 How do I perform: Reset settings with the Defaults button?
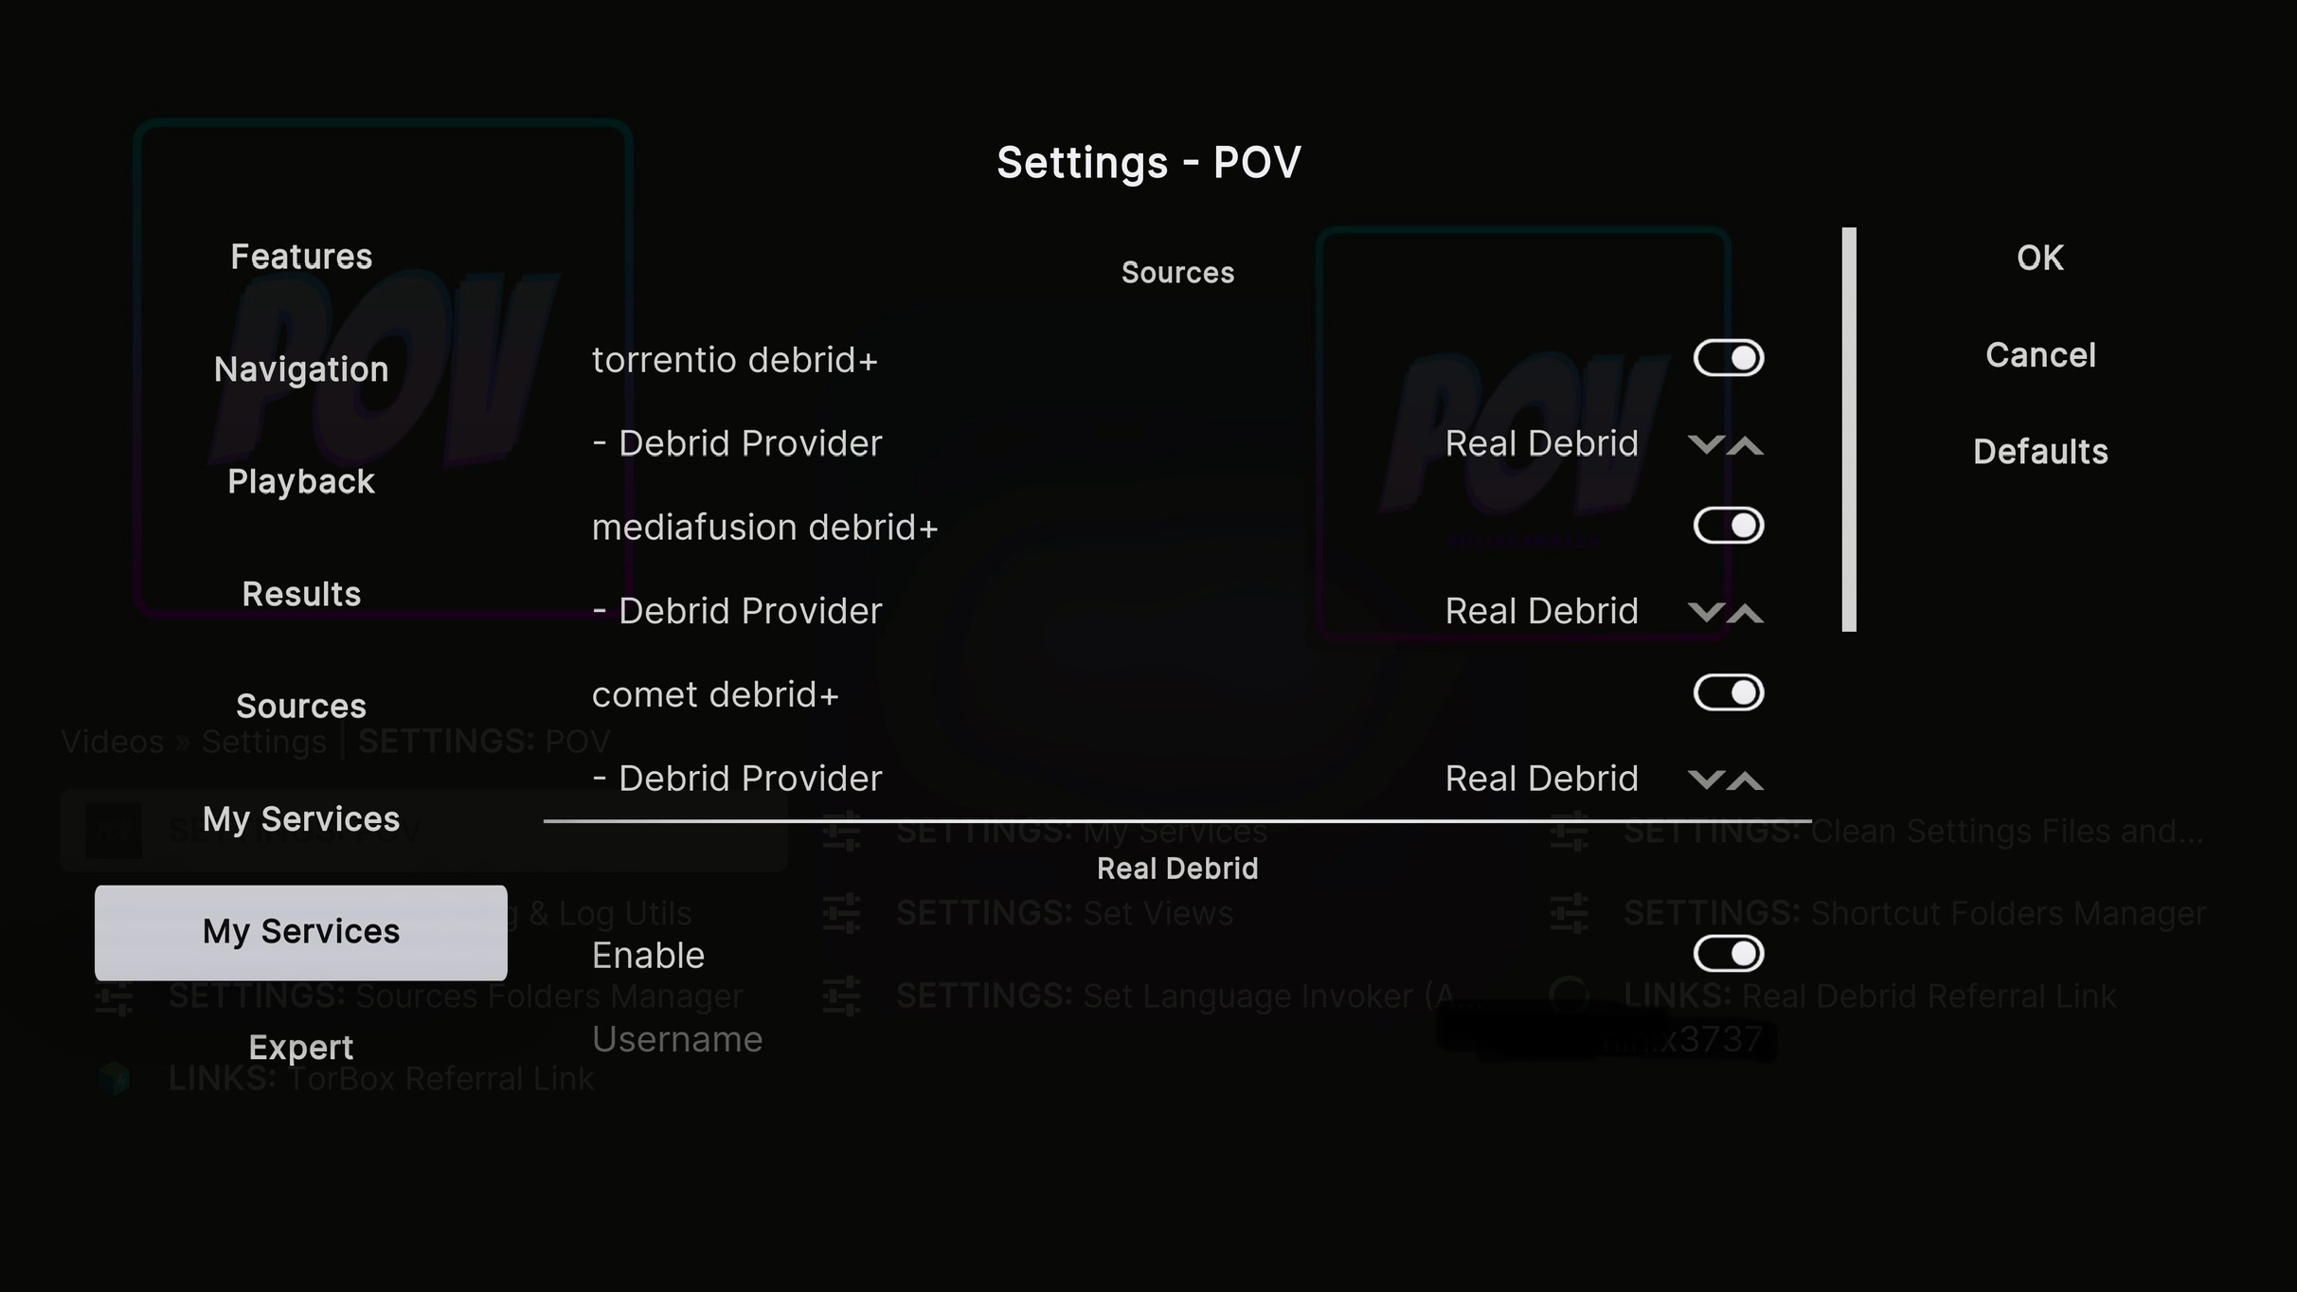pos(2039,452)
